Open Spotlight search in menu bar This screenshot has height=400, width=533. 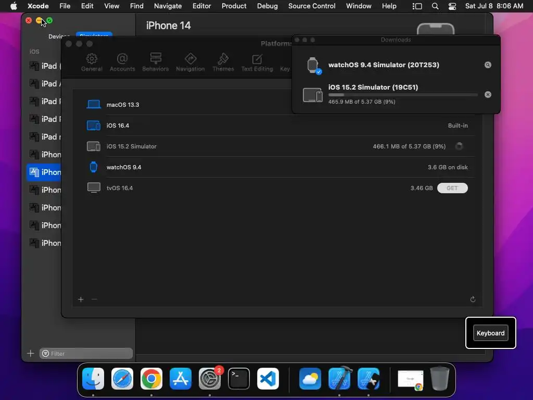point(435,6)
